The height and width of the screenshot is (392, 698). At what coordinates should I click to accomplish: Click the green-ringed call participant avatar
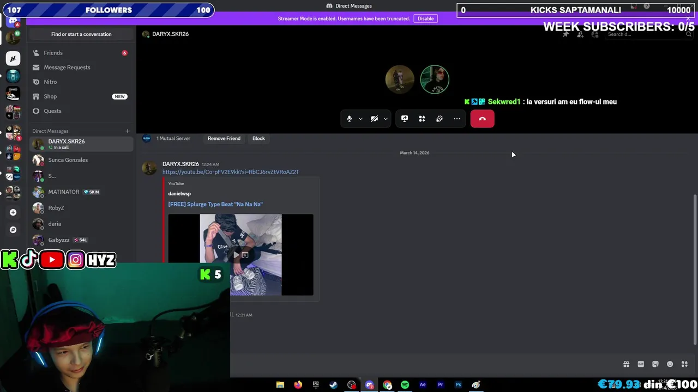(435, 79)
